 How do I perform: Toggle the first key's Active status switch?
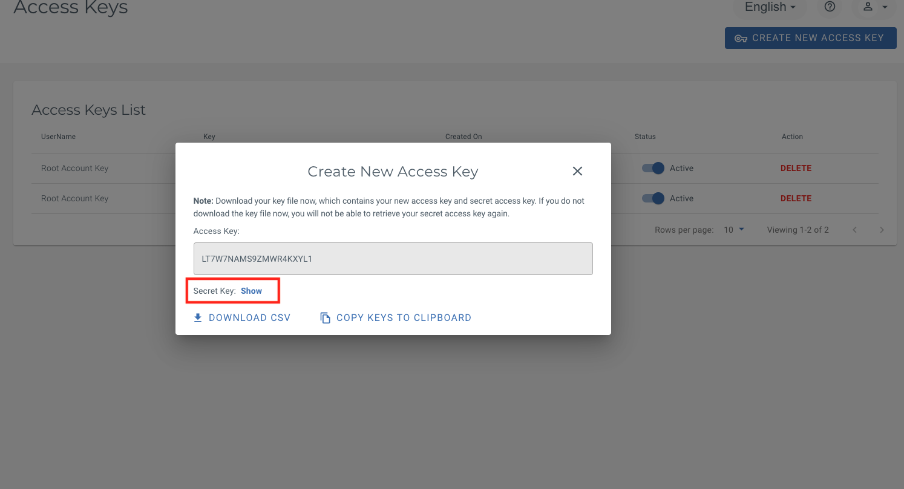tap(653, 168)
